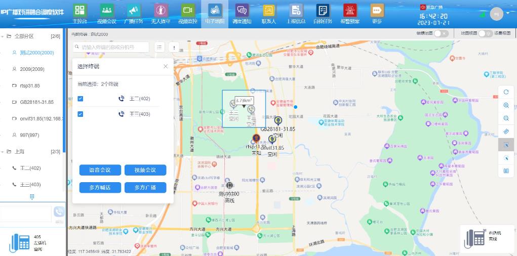
Task: Click the map refresh tool
Action: pos(506,92)
